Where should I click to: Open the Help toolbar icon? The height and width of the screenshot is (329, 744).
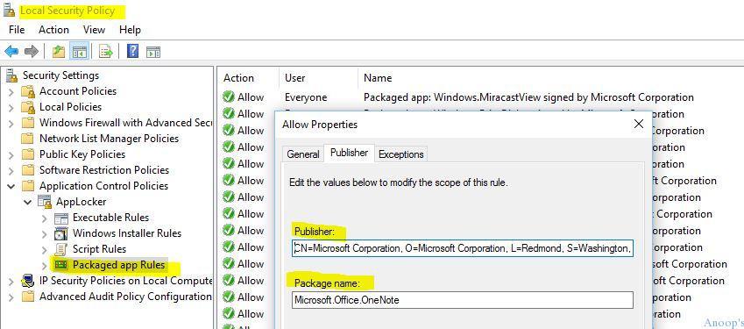click(x=133, y=51)
